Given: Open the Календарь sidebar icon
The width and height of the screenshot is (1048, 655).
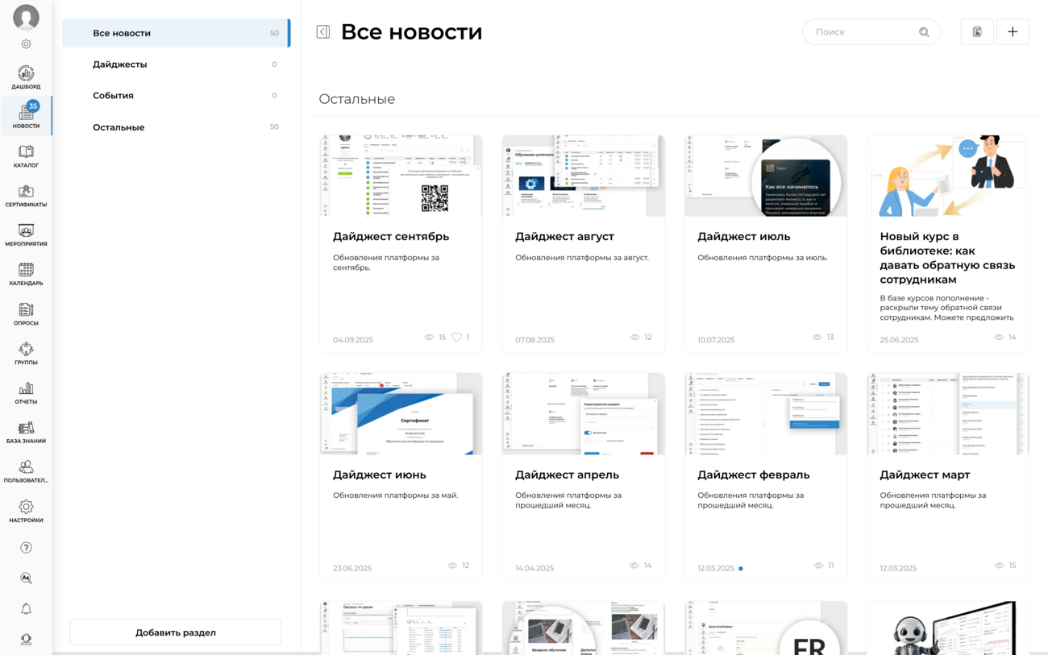Looking at the screenshot, I should [26, 275].
